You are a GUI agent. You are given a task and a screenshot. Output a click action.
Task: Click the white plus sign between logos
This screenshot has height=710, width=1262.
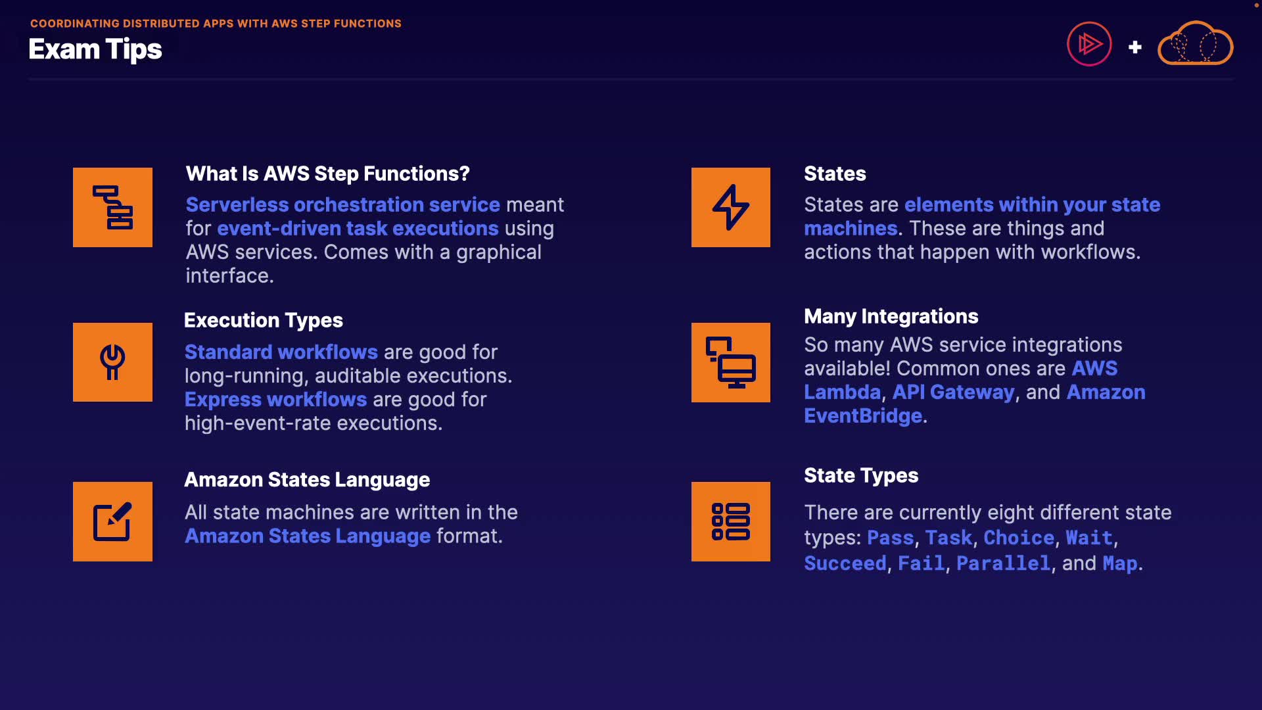(1134, 47)
